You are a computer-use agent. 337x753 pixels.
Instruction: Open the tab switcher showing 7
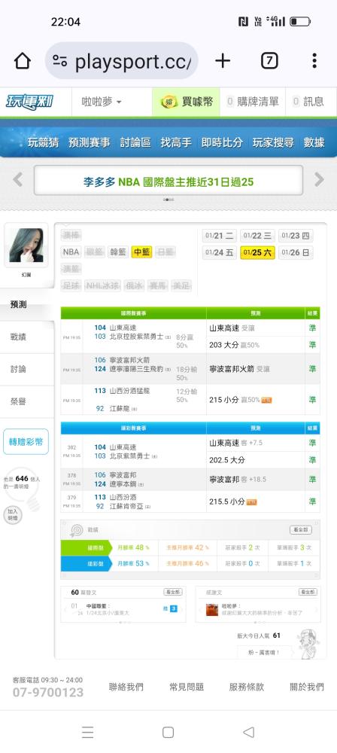(x=269, y=60)
